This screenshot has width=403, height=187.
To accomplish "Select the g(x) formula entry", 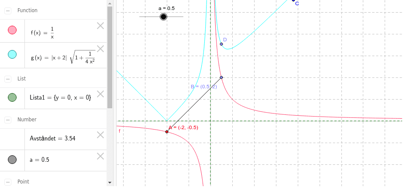I will (63, 58).
